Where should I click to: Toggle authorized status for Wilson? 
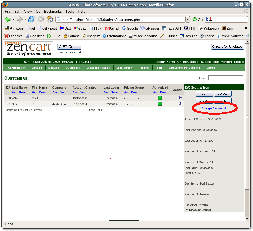tap(160, 98)
